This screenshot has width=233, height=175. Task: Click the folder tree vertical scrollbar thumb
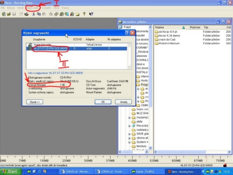pyautogui.click(x=150, y=68)
